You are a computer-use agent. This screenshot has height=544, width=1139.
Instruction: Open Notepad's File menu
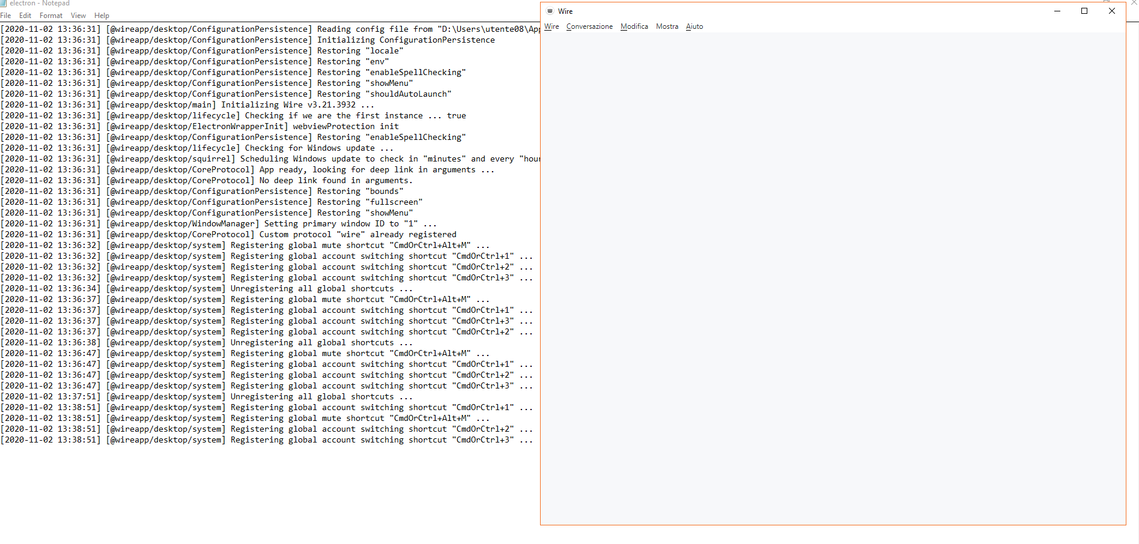coord(6,15)
